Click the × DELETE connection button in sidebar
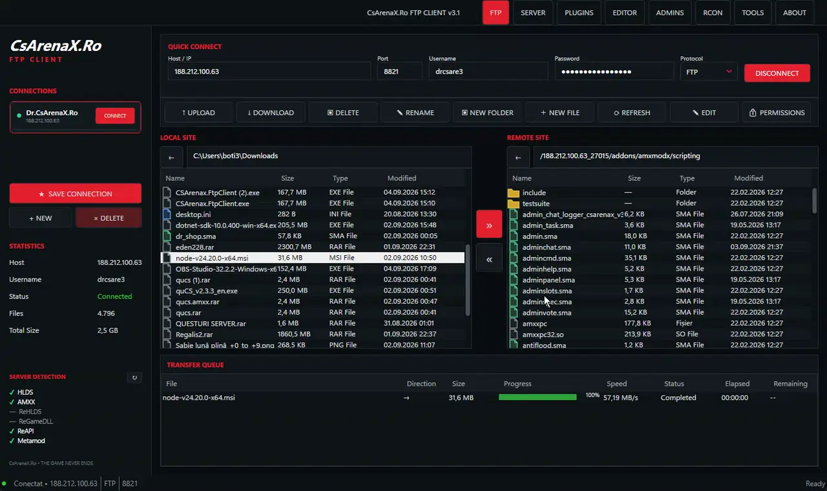Viewport: 827px width, 491px height. [x=109, y=218]
